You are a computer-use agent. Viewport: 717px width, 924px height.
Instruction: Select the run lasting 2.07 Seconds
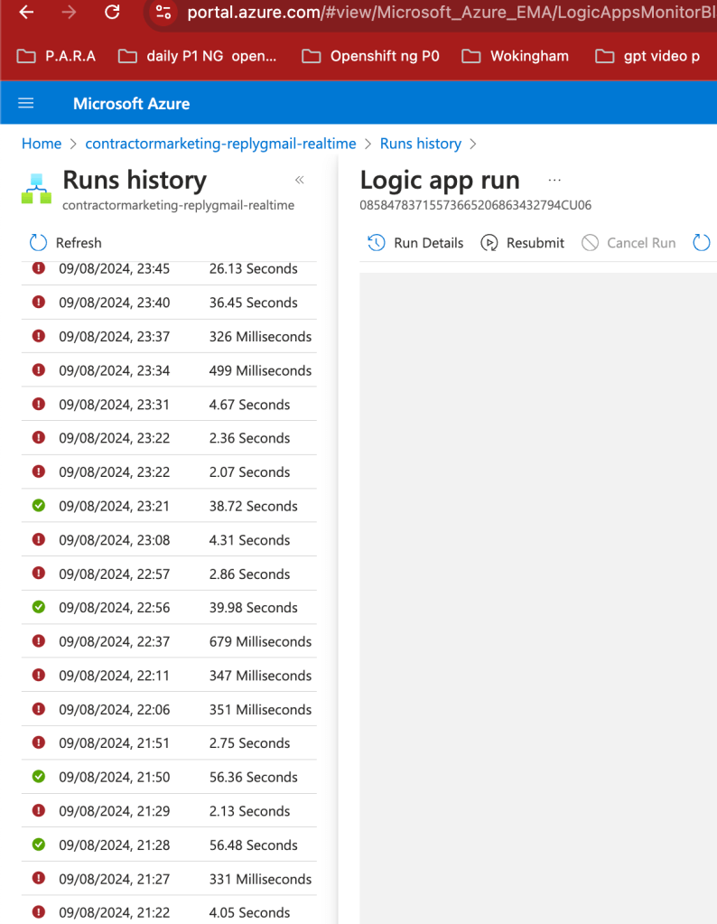[169, 472]
